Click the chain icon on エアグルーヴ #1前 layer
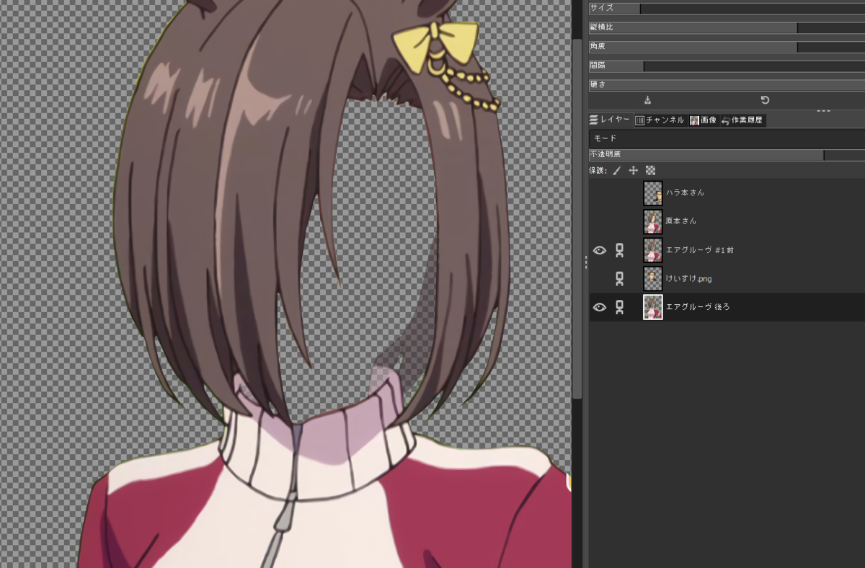The image size is (865, 568). (x=618, y=249)
